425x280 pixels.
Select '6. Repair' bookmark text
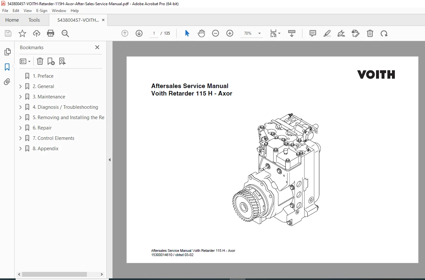click(x=42, y=128)
